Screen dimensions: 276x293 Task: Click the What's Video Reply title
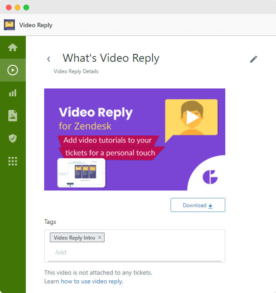click(111, 58)
